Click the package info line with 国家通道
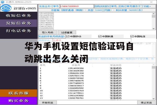This screenshot has height=105, width=157. click(97, 10)
